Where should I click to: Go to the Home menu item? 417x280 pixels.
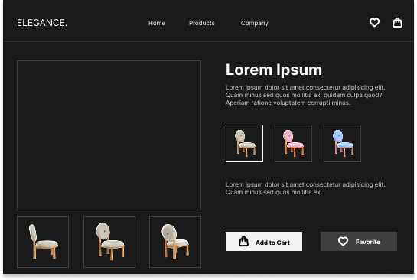pos(157,23)
